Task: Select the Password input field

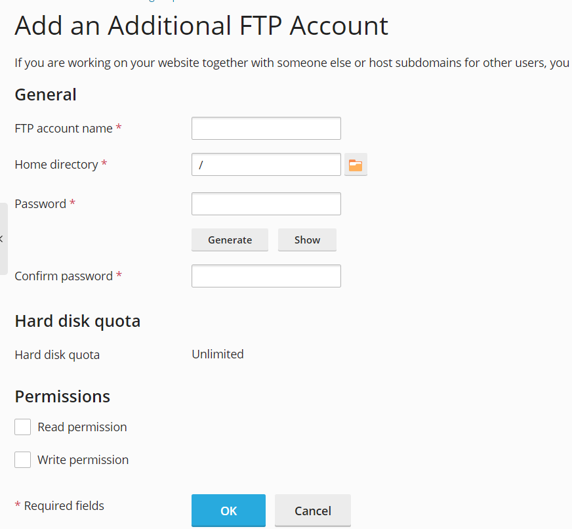Action: [x=266, y=204]
